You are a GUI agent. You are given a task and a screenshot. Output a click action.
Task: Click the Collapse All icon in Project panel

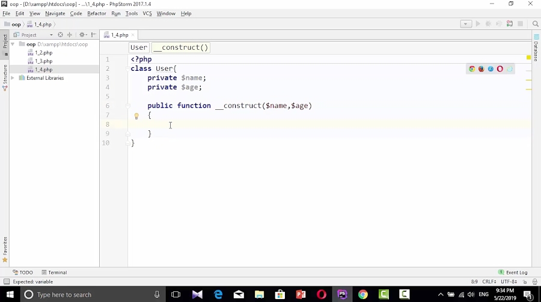click(70, 35)
